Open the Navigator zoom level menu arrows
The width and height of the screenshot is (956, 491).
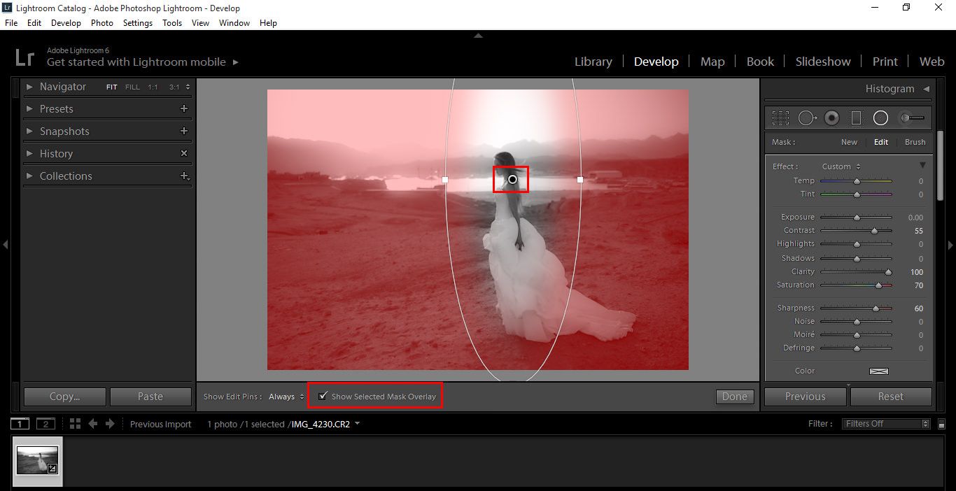187,87
